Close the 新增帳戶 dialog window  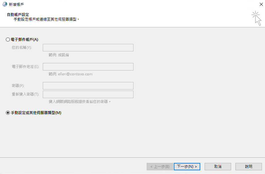pyautogui.click(x=261, y=4)
